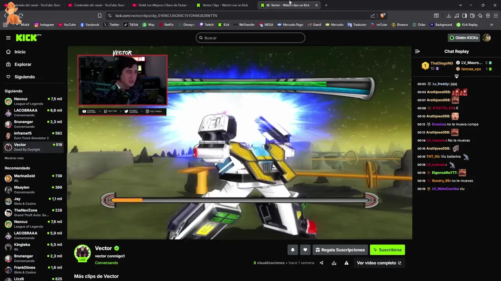The width and height of the screenshot is (501, 281).
Task: Click the Conversando category link
Action: click(x=106, y=263)
